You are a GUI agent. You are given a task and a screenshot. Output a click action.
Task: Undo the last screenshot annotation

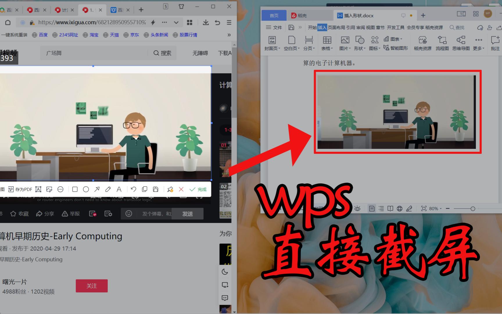coord(133,189)
